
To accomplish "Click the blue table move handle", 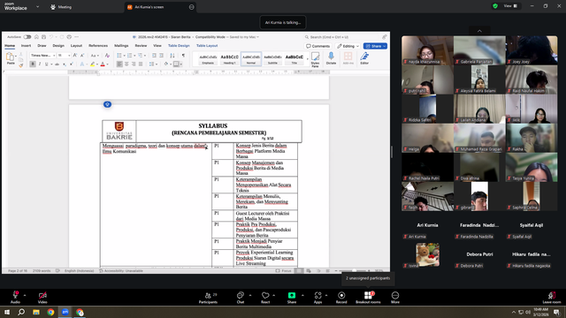I will click(x=107, y=104).
